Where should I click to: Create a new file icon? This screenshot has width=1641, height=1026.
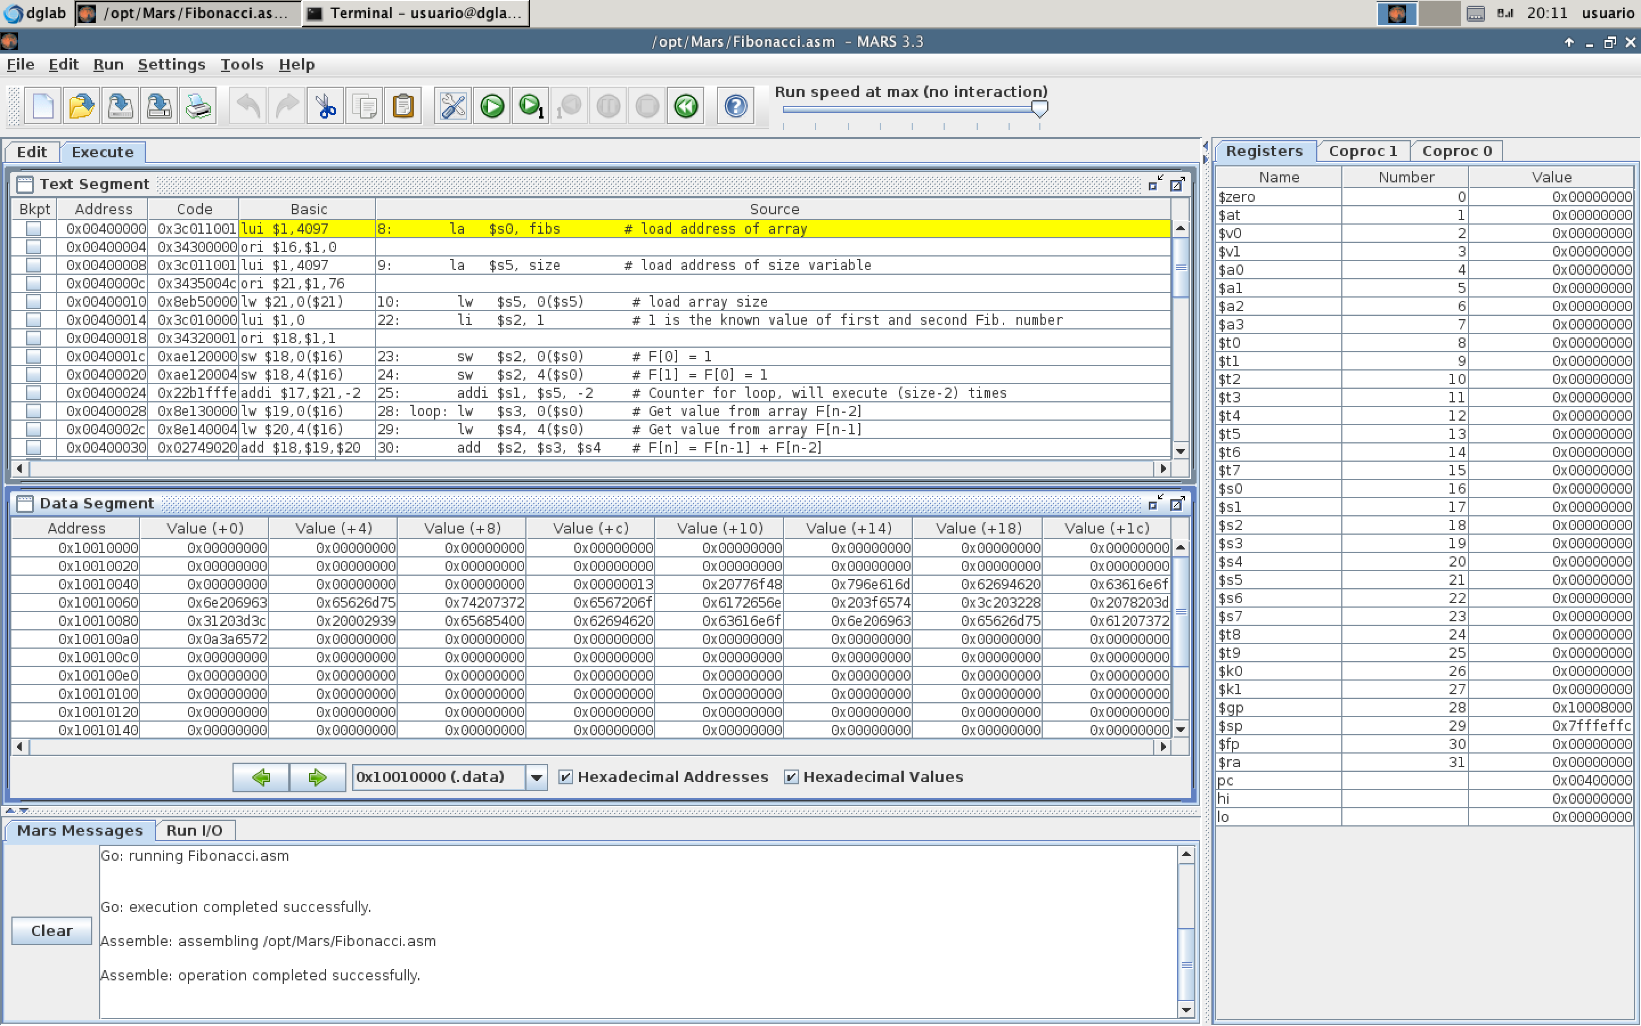[43, 106]
